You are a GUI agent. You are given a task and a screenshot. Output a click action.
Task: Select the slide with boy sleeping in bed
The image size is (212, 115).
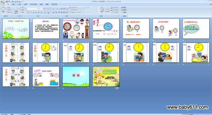point(196,53)
